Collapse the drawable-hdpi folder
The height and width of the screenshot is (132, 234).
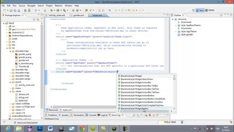tap(10, 51)
